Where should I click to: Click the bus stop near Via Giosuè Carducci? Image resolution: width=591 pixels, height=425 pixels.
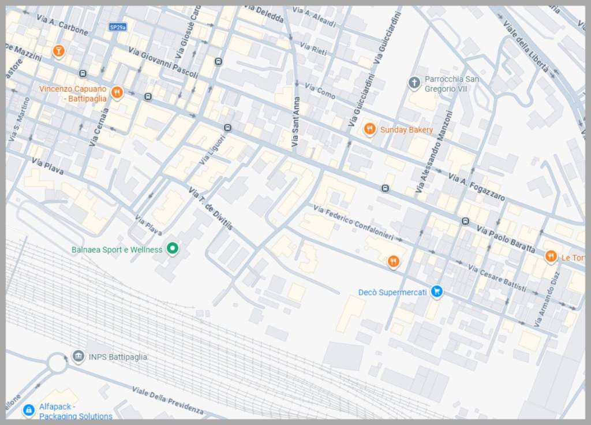(218, 61)
